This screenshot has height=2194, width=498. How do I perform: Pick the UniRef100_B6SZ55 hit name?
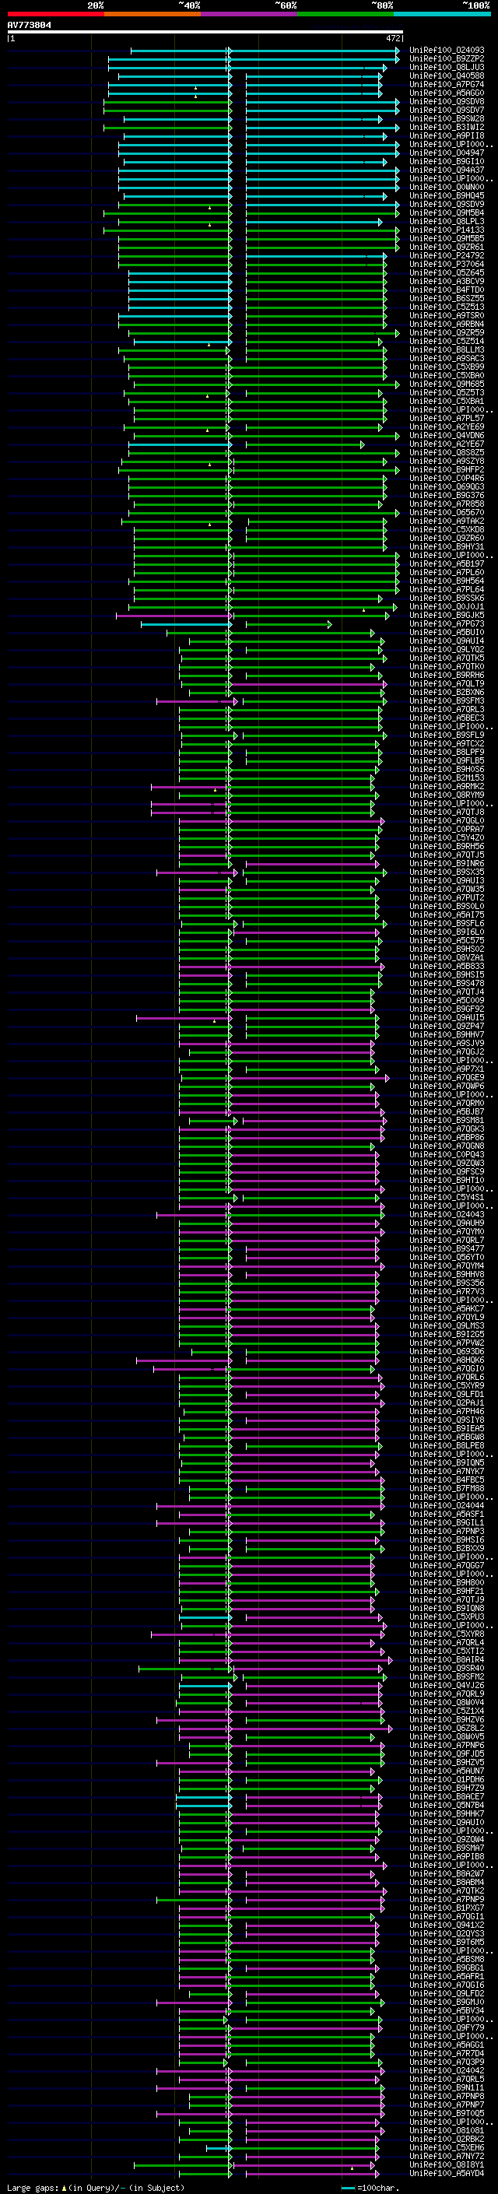coord(447,298)
